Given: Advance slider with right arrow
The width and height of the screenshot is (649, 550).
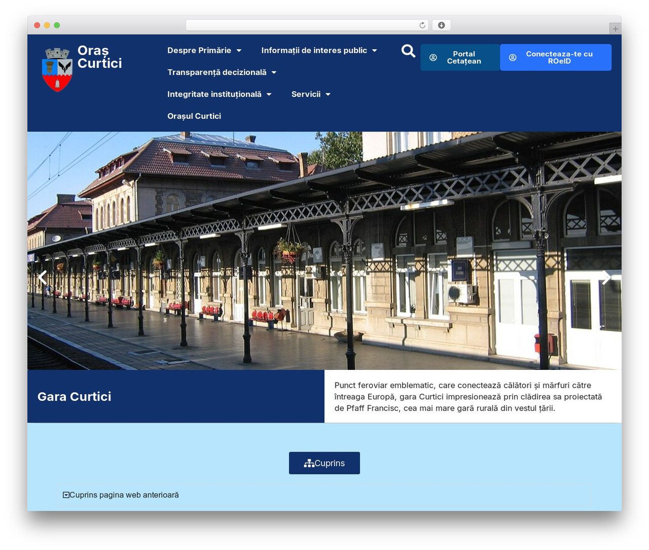Looking at the screenshot, I should [606, 277].
